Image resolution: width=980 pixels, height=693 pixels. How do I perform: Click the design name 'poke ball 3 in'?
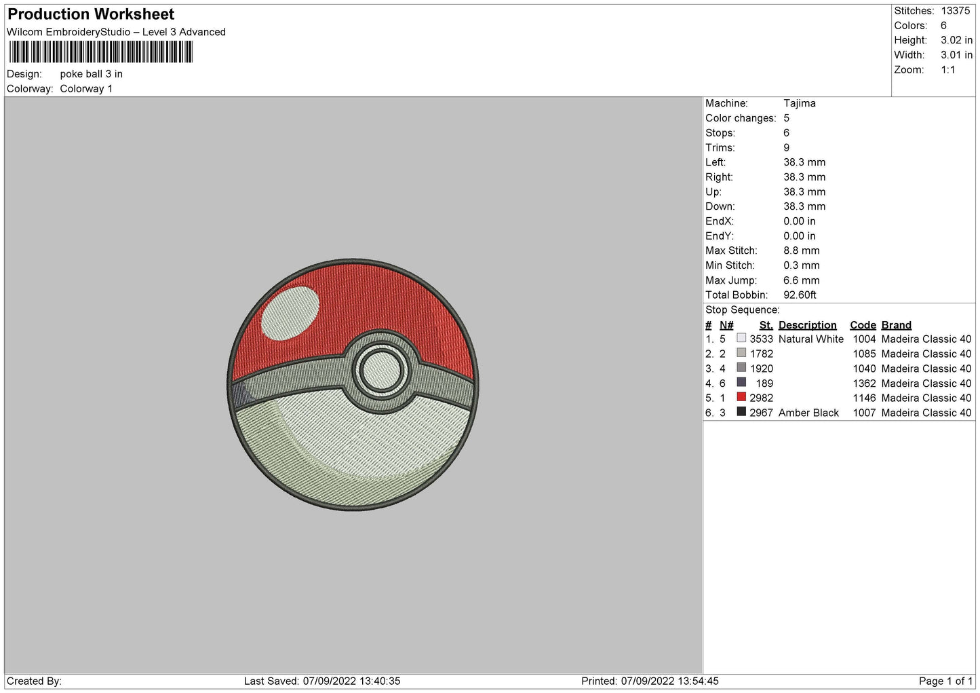coord(91,74)
